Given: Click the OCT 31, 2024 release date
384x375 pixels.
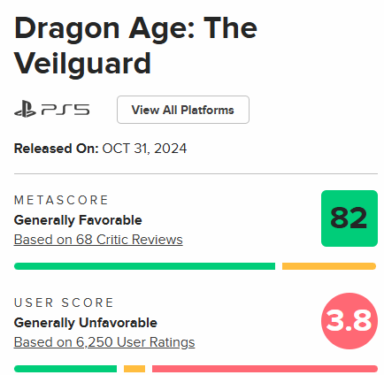Looking at the screenshot, I should coord(144,149).
